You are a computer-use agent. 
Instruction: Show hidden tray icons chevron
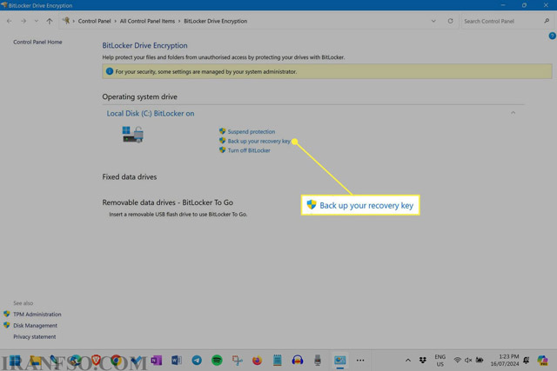click(x=408, y=361)
